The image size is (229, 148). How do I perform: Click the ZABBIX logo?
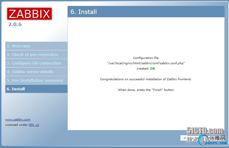coord(30,14)
